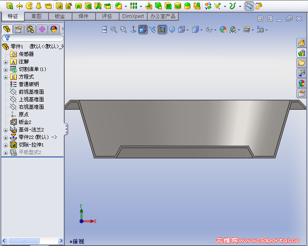Open Custom Properties icon in task pane
The image size is (308, 246).
(x=301, y=93)
